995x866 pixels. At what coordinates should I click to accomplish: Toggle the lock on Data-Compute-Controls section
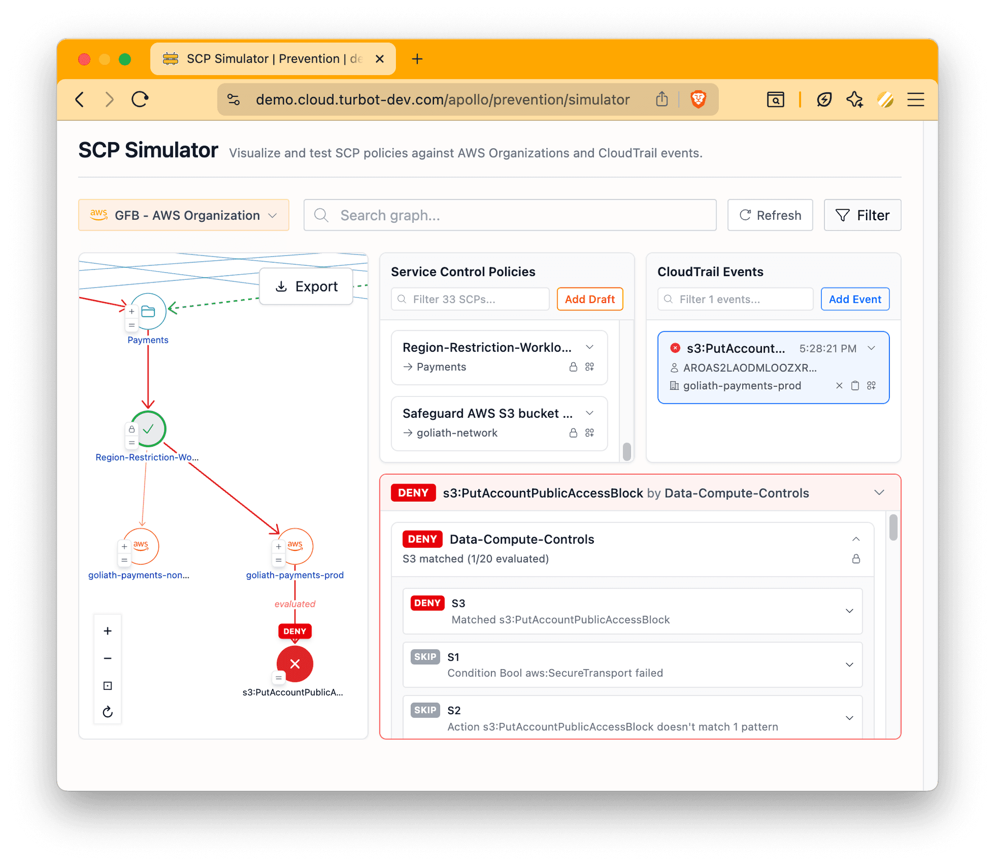[x=856, y=559]
